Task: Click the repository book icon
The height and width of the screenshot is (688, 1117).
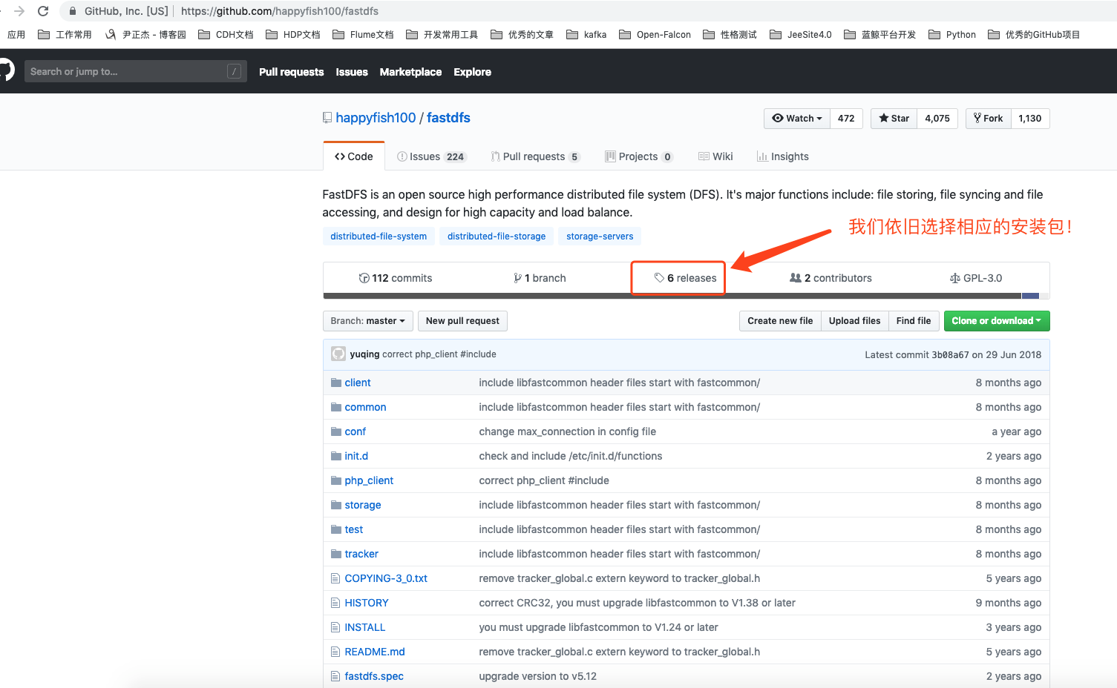Action: coord(327,118)
